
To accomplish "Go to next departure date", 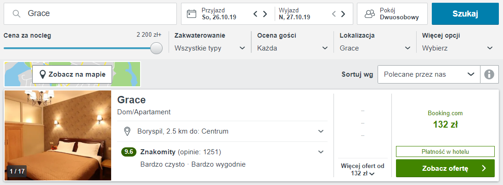I will tap(344, 14).
